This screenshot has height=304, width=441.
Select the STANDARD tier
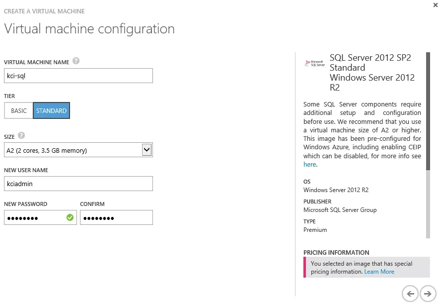click(51, 110)
